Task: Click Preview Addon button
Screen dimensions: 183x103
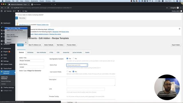Action: [71, 45]
